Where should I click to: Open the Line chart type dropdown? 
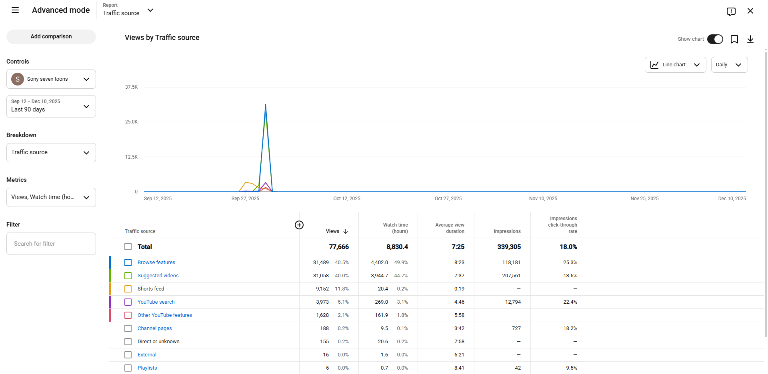pos(675,65)
